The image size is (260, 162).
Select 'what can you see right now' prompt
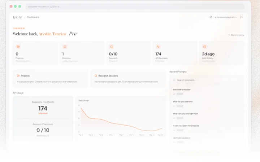click(x=185, y=114)
